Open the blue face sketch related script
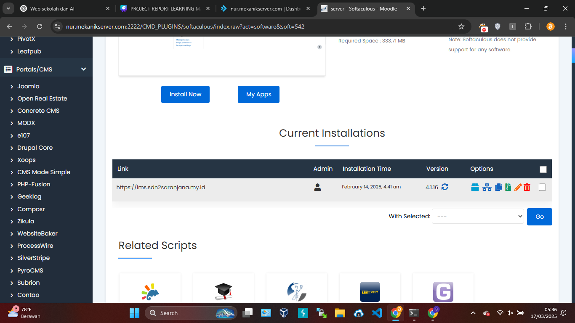Screen dimensions: 575x323 click(x=297, y=292)
